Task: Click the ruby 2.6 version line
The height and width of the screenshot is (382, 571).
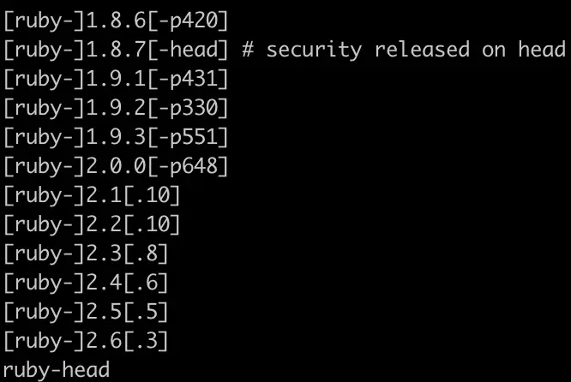Action: tap(86, 341)
